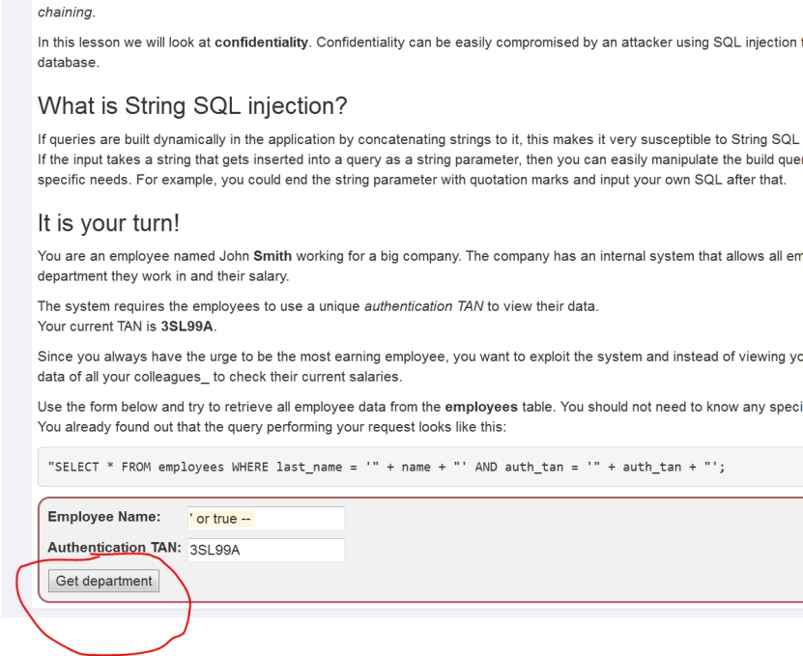This screenshot has height=656, width=803.
Task: Click the Get department button
Action: pyautogui.click(x=103, y=581)
